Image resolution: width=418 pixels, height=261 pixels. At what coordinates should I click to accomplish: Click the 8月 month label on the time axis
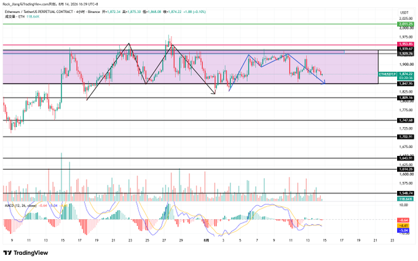pyautogui.click(x=207, y=240)
